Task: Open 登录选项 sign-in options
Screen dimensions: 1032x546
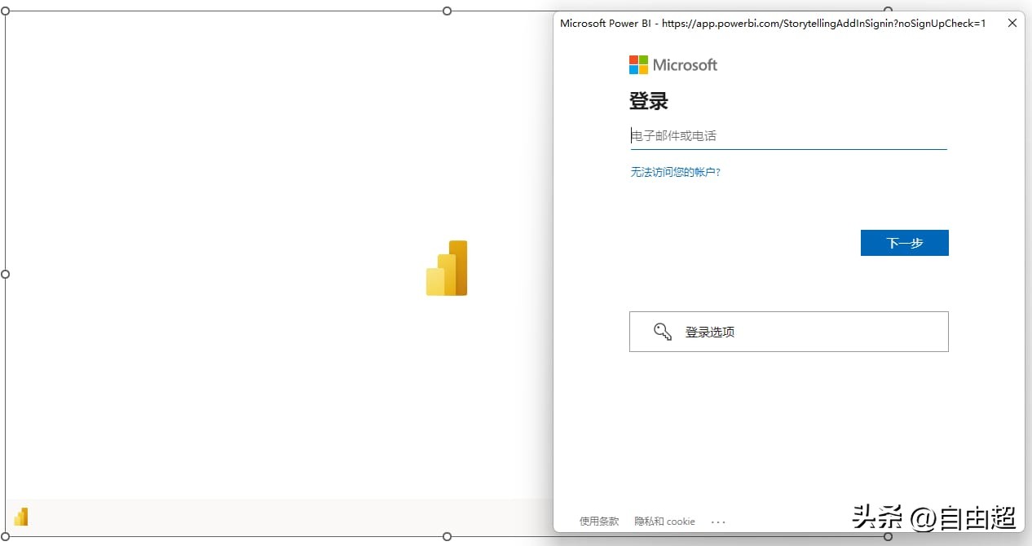Action: click(789, 332)
